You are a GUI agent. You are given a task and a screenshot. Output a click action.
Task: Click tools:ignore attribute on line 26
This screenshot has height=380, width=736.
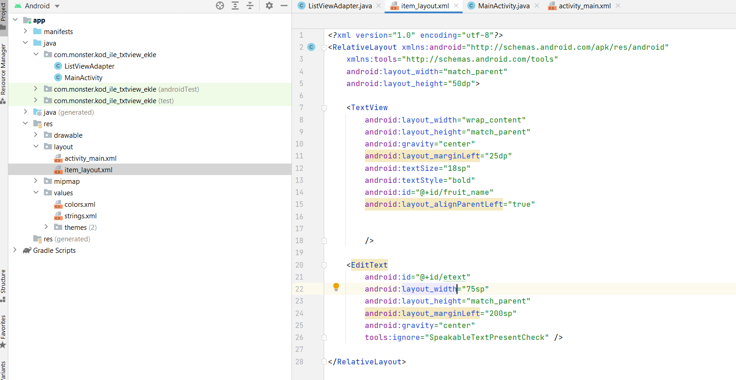pyautogui.click(x=392, y=337)
